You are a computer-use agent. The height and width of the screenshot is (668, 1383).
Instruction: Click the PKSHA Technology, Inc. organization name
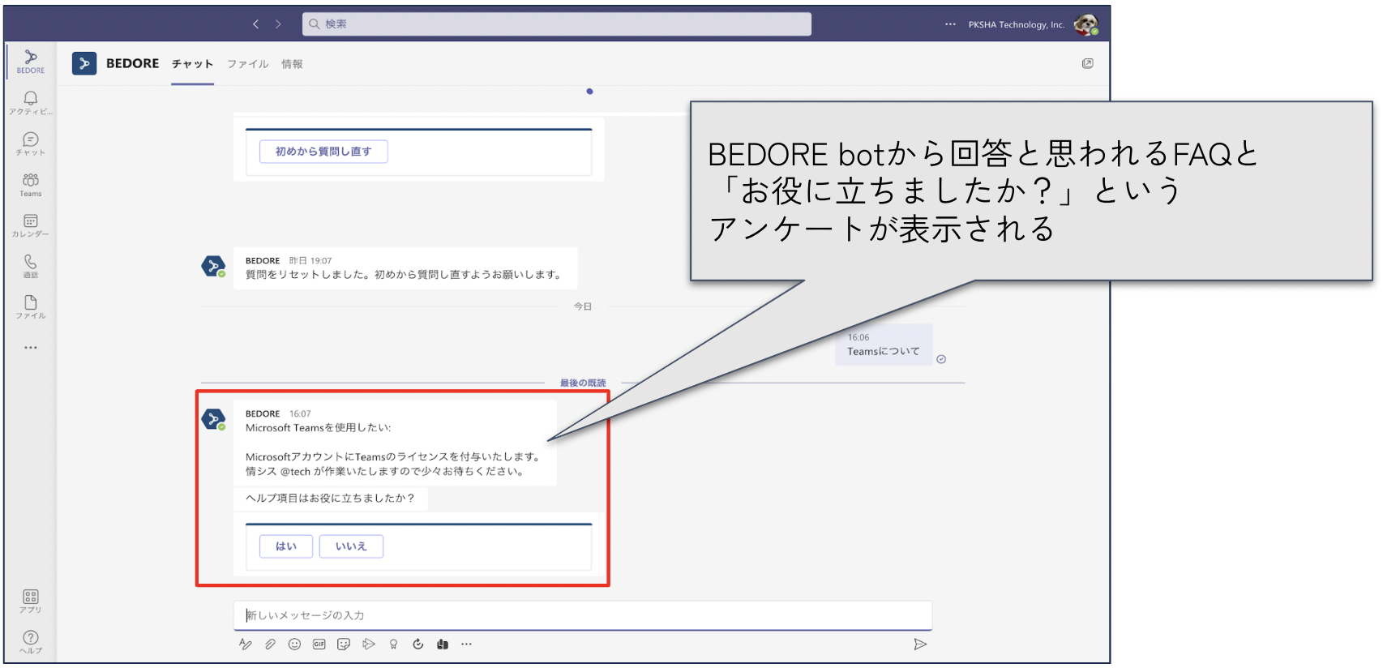[x=1016, y=24]
